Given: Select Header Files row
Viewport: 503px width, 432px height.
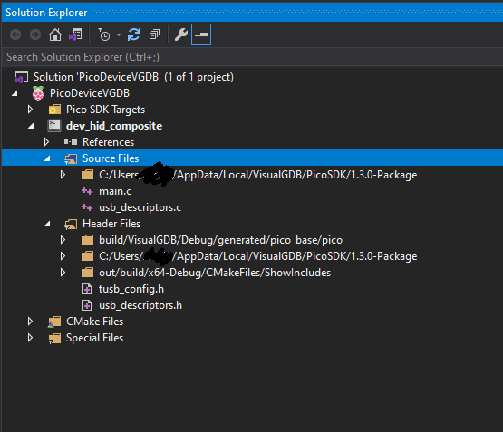Looking at the screenshot, I should [x=111, y=224].
